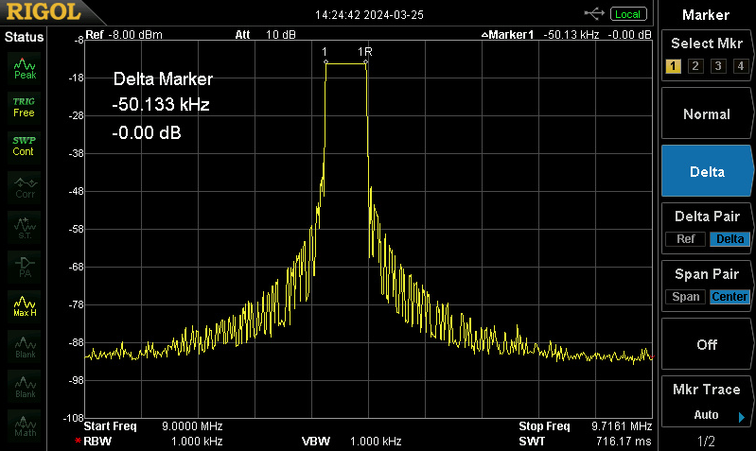Set Span Pair to Span option
Image resolution: width=756 pixels, height=451 pixels.
pos(686,297)
